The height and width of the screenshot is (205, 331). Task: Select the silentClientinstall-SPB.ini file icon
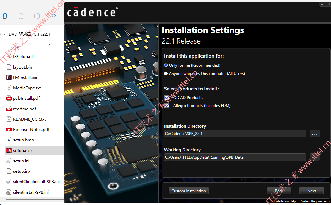point(9,181)
